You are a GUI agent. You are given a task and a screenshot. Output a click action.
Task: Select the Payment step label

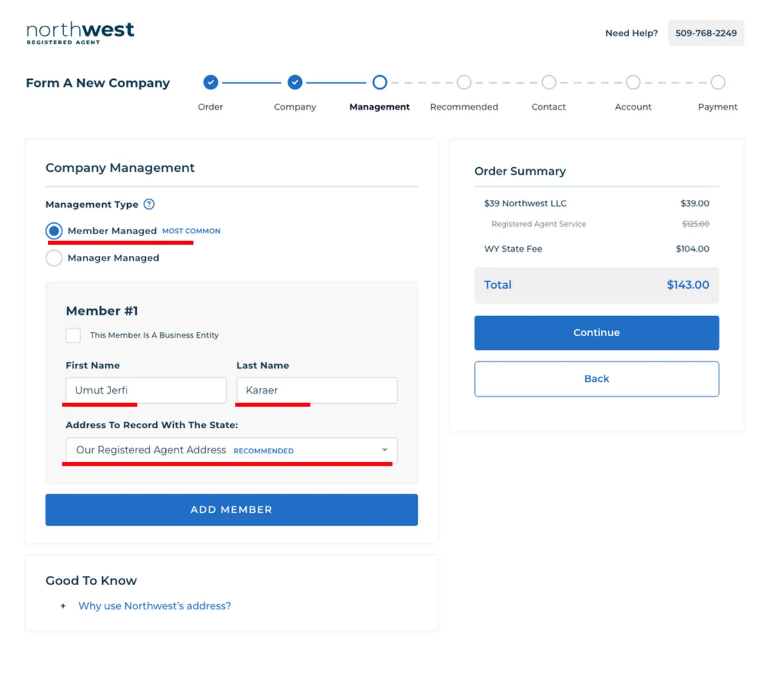tap(718, 107)
